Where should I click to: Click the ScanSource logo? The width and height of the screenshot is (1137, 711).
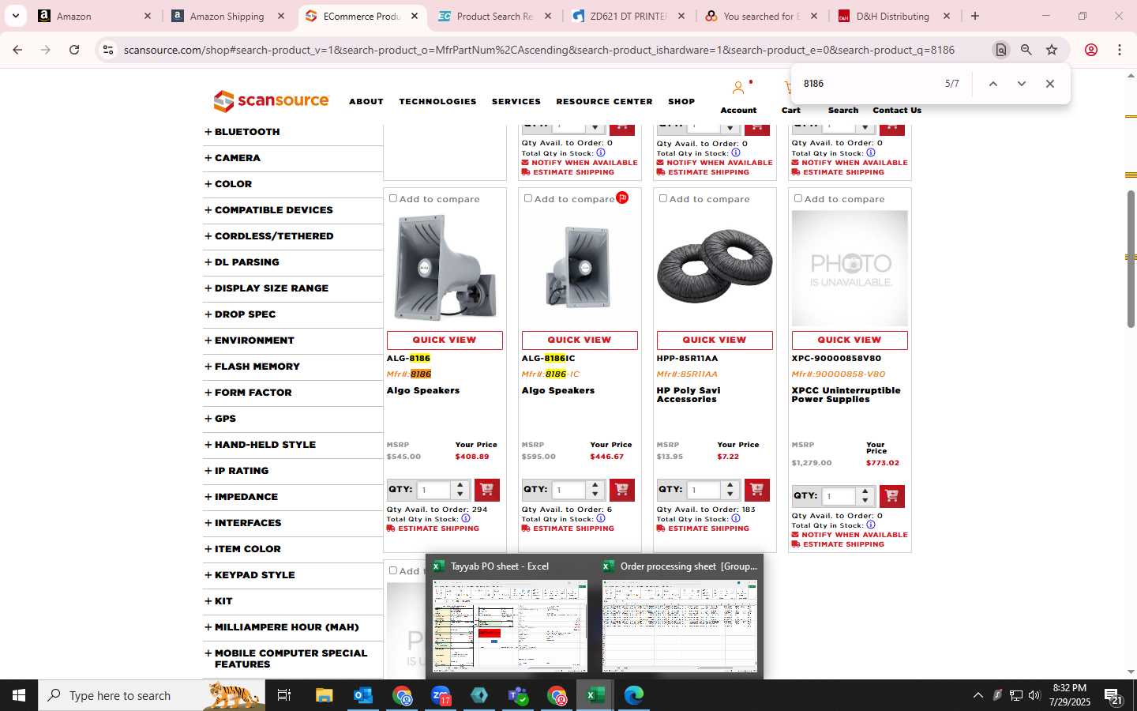[271, 100]
